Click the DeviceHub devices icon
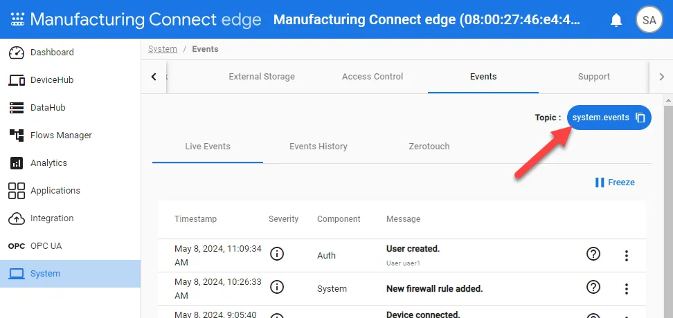673x318 pixels. [17, 80]
